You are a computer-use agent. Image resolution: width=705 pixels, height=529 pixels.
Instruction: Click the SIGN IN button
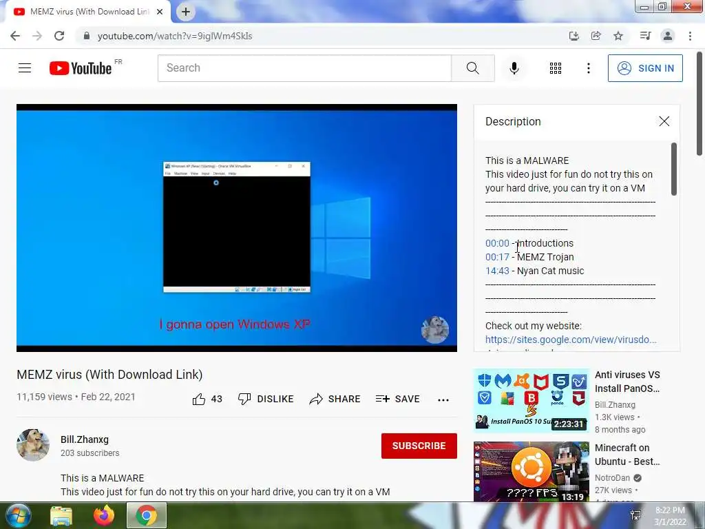(x=645, y=68)
